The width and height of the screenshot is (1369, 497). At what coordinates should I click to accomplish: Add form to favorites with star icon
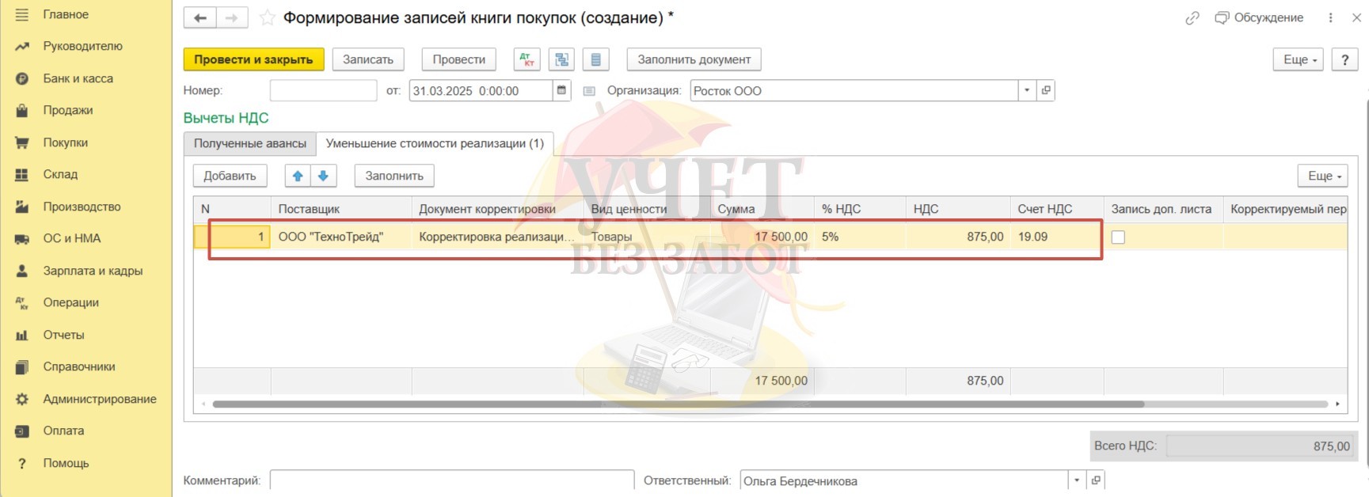[x=268, y=17]
